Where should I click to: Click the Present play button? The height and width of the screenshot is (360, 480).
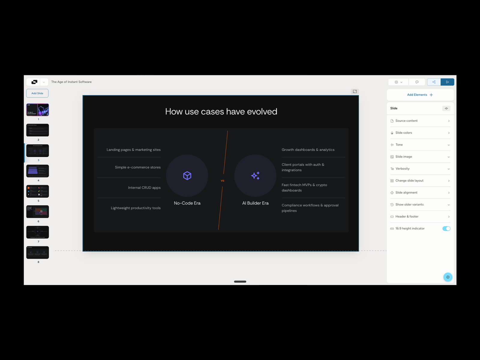coord(447,82)
